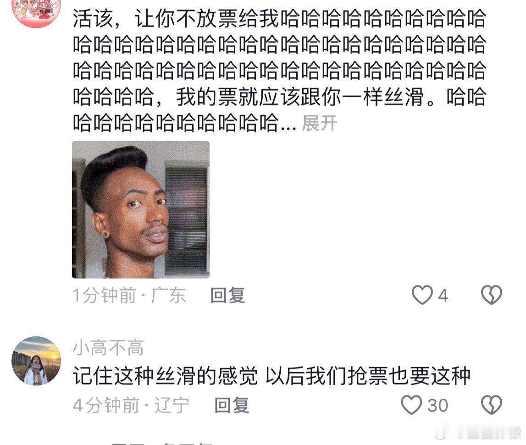Like 小高不高's comment showing 30 likes
Image resolution: width=526 pixels, height=445 pixels.
(x=412, y=405)
